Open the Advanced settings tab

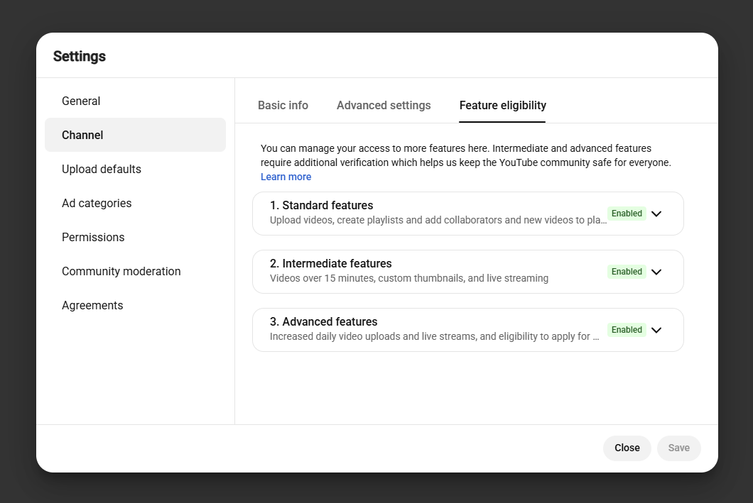point(384,106)
